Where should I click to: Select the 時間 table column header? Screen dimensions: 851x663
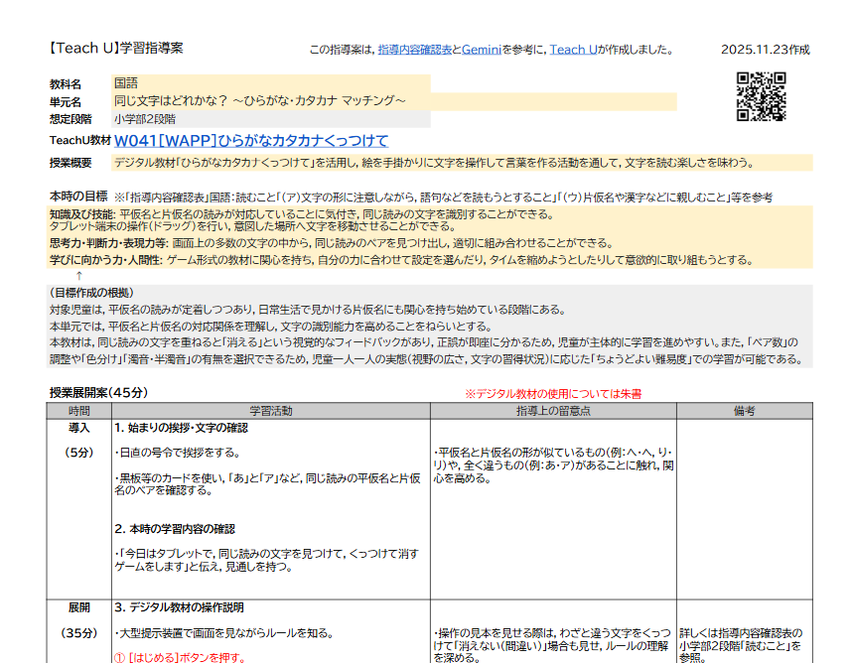78,410
